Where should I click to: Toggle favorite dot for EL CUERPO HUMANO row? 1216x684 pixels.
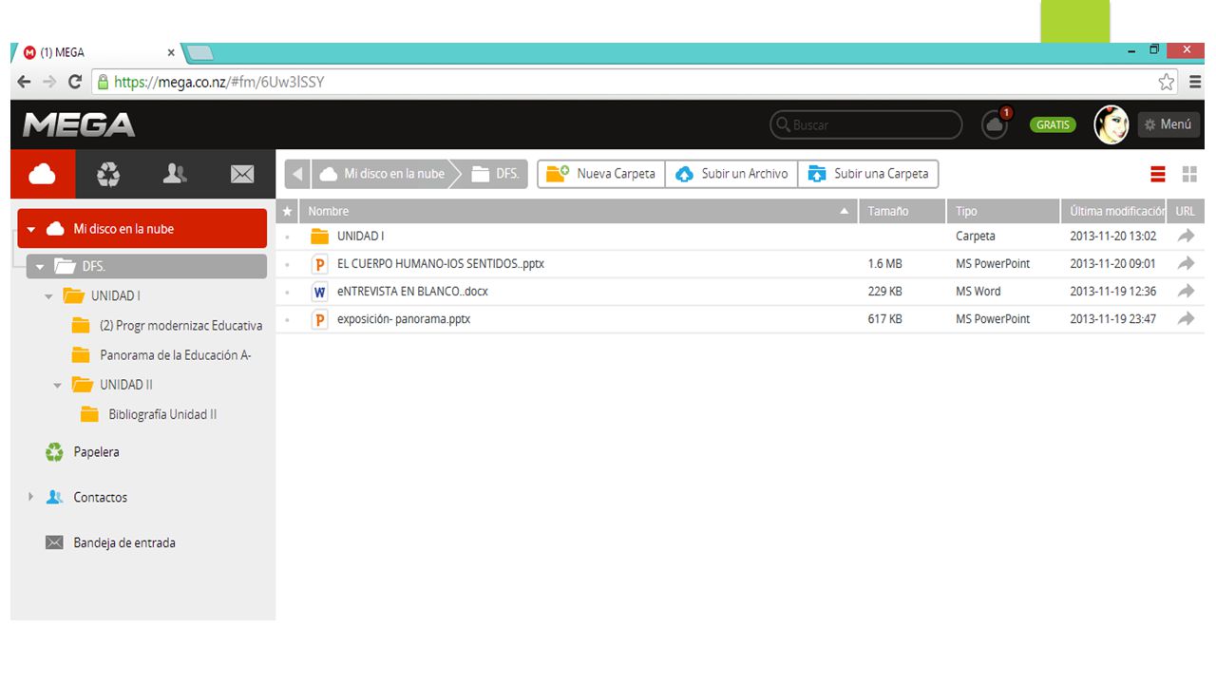pos(288,265)
